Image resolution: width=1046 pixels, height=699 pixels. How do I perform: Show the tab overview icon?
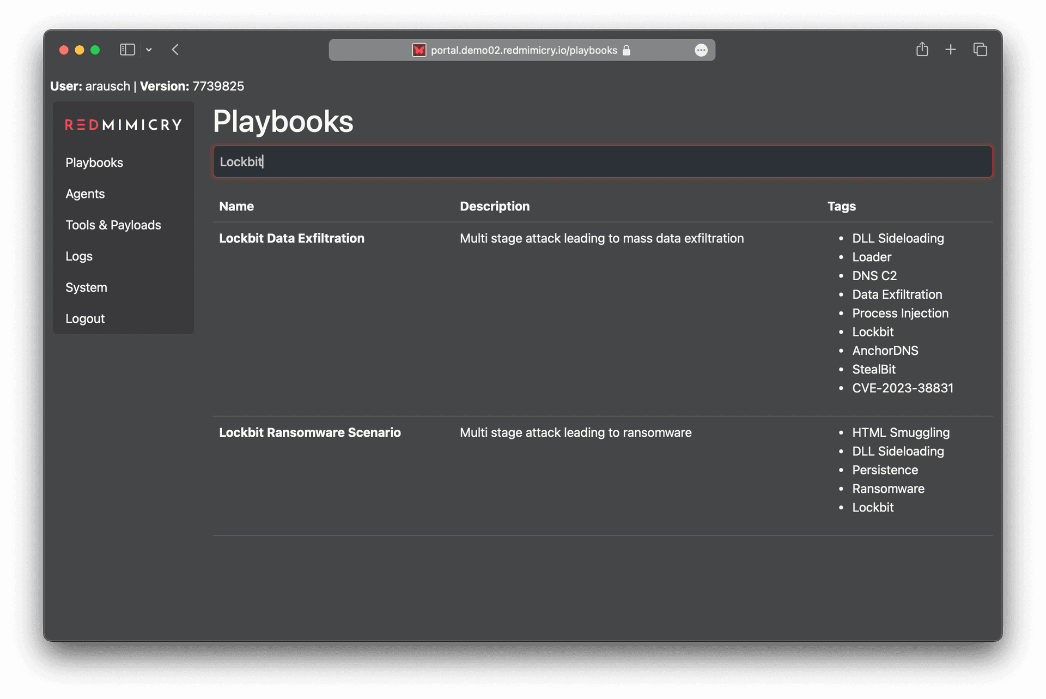[x=980, y=50]
